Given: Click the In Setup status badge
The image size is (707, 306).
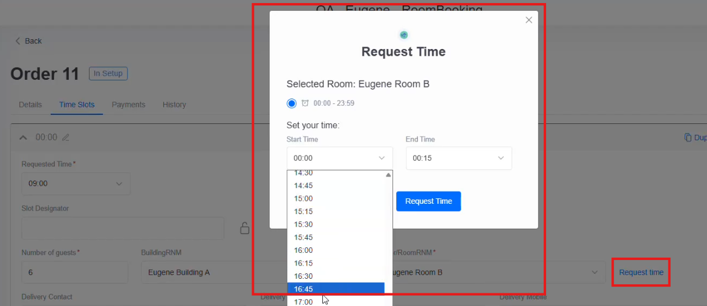Looking at the screenshot, I should tap(108, 73).
